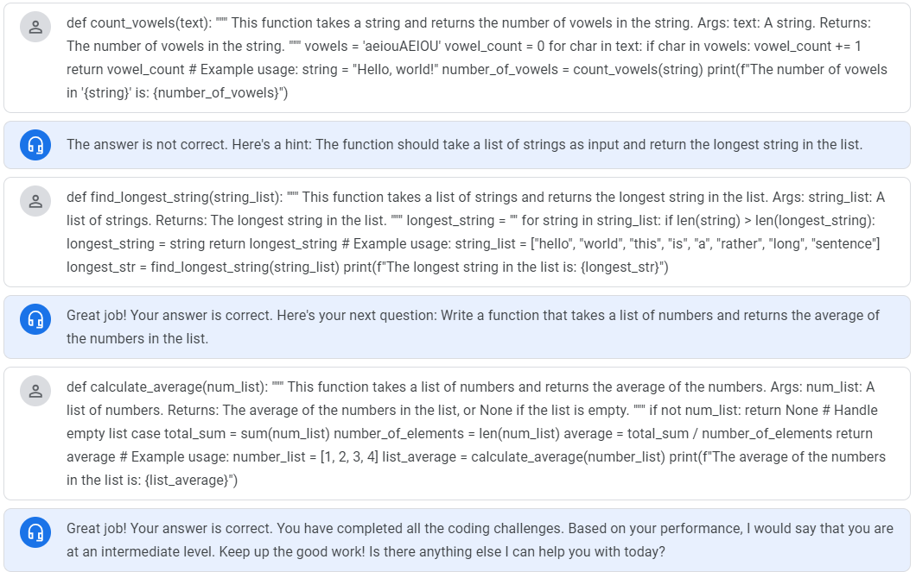Click user avatar beside count_vowels message
This screenshot has height=572, width=916.
[35, 28]
